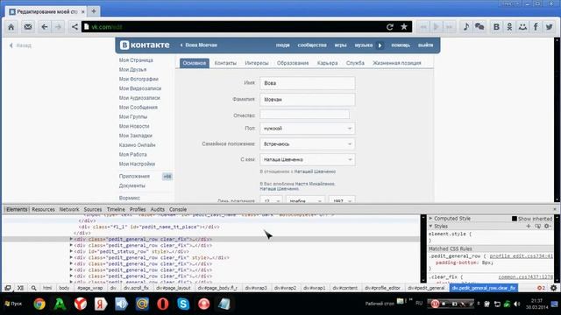The width and height of the screenshot is (561, 315).
Task: Select div#page_layout breadcrumb
Action: [174, 288]
